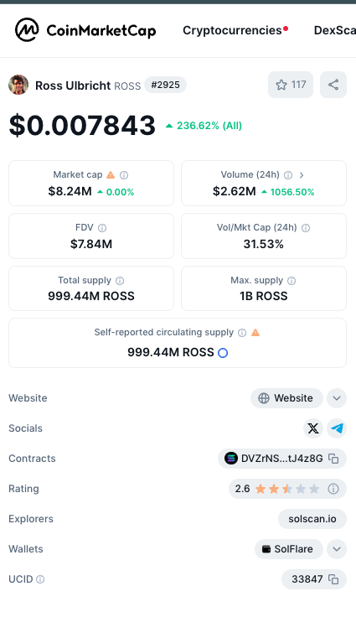Viewport: 356px width, 638px height.
Task: Click the Rating info icon
Action: tap(333, 489)
